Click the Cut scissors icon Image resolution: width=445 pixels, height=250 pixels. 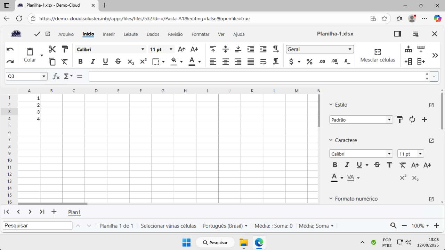tap(52, 49)
